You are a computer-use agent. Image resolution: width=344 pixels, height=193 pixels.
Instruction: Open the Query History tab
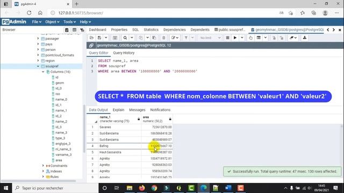click(124, 53)
